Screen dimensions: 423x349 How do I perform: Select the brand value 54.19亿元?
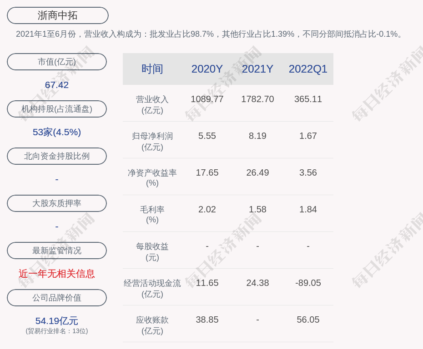tap(57, 321)
